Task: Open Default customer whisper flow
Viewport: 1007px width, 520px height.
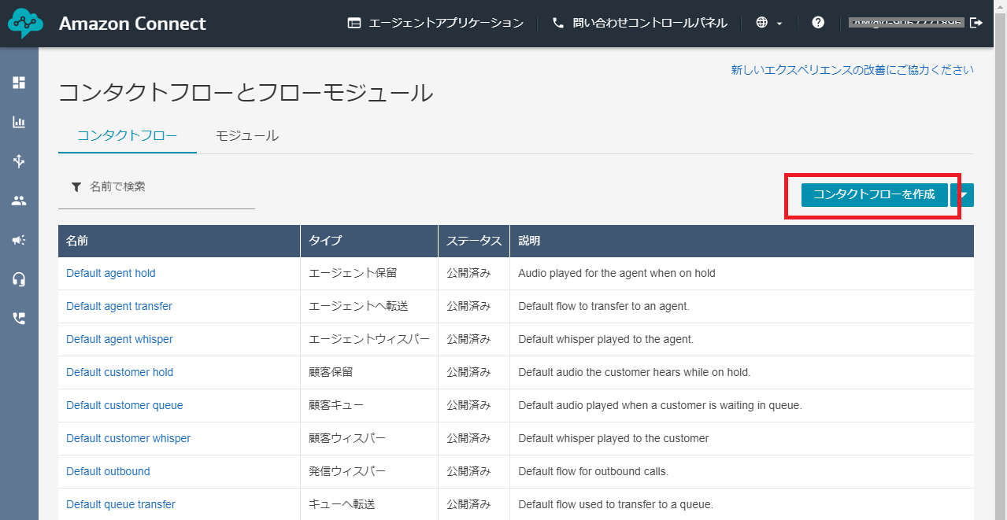Action: coord(128,438)
